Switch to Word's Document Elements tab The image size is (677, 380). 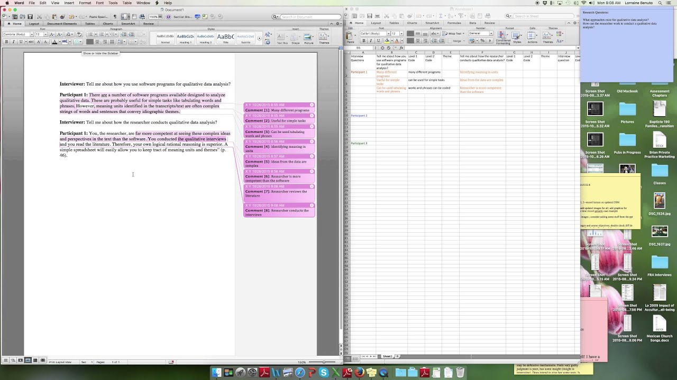62,24
